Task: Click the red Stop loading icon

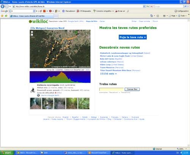Action: pos(151,6)
